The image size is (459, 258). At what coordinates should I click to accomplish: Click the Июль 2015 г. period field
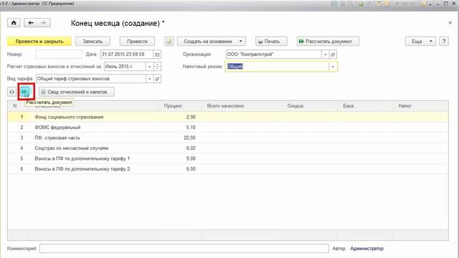click(x=125, y=67)
